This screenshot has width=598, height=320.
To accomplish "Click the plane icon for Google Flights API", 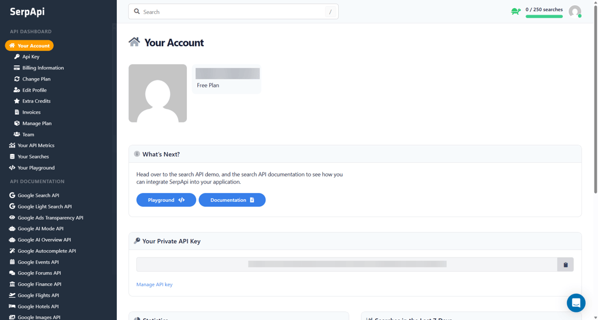I will 12,296.
